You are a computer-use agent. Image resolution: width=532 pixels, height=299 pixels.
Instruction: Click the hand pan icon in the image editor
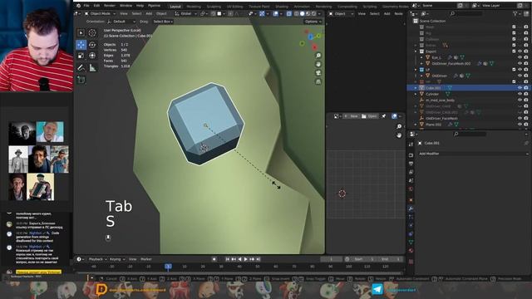click(x=399, y=135)
